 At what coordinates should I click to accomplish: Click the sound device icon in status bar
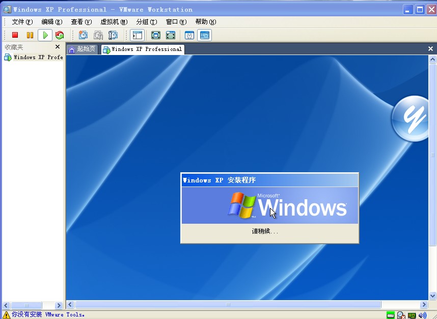click(422, 315)
